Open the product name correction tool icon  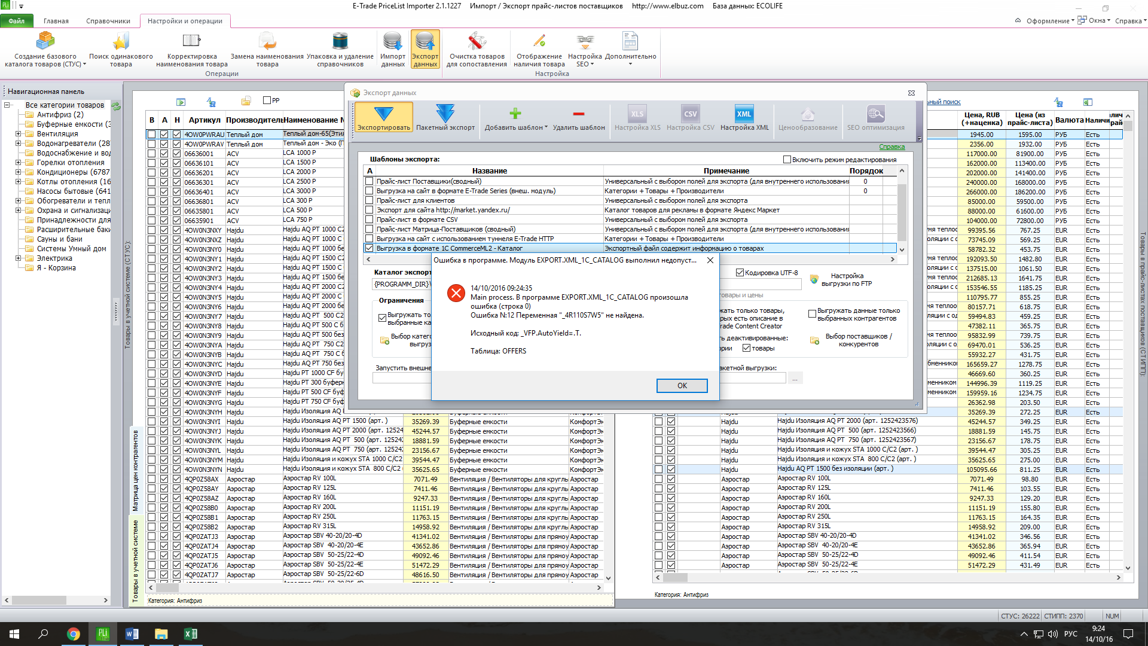click(x=191, y=41)
